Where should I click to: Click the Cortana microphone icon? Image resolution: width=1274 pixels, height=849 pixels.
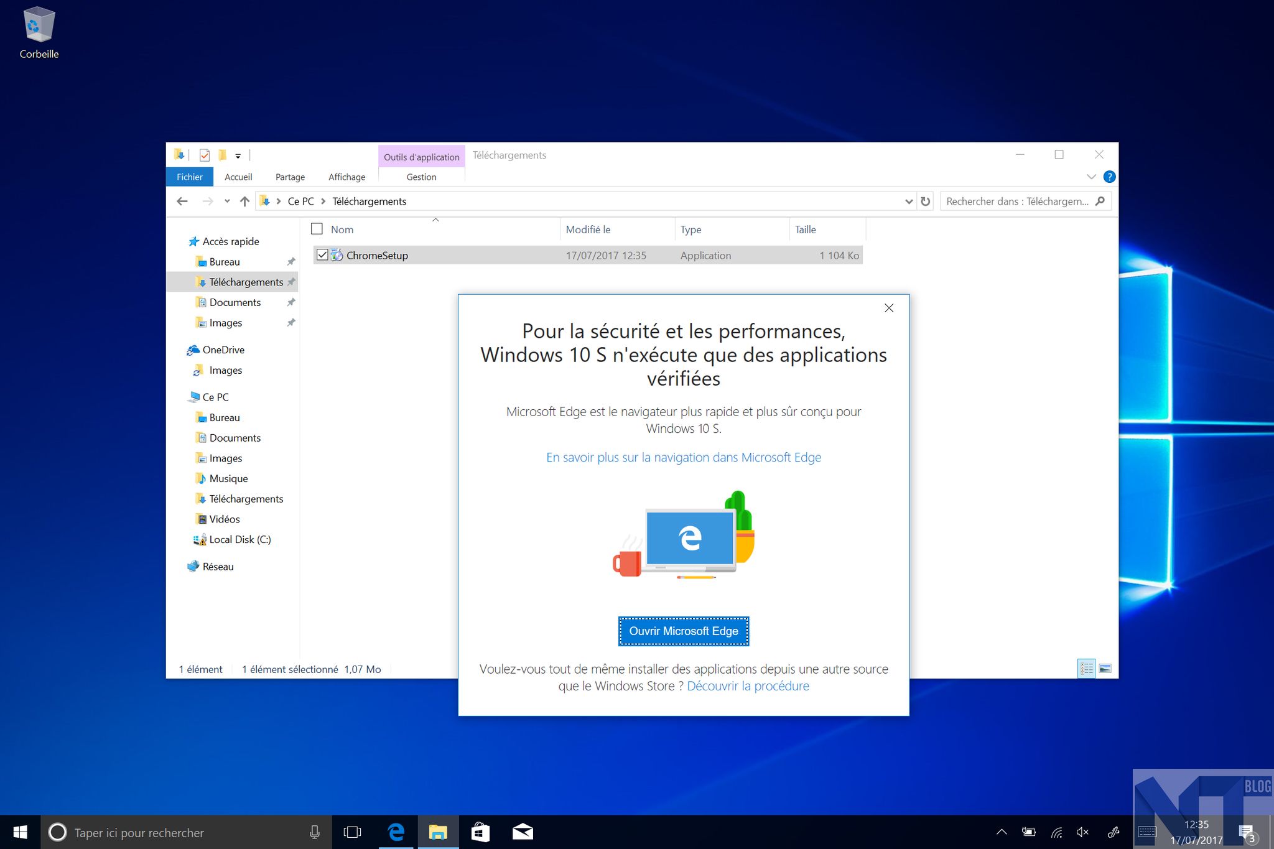[315, 832]
